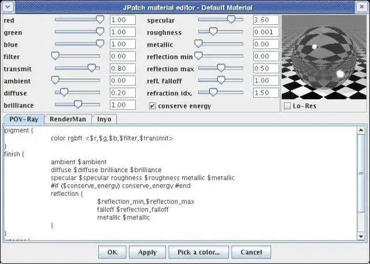Switch to the RenderMan tab
Viewport: 370px width, 264px height.
[68, 119]
